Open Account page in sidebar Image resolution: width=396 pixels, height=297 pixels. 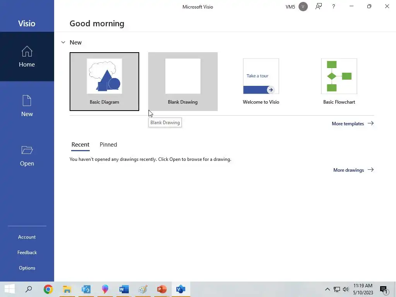(x=27, y=237)
